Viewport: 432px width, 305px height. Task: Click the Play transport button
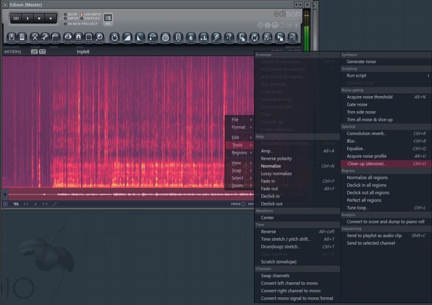click(x=28, y=18)
